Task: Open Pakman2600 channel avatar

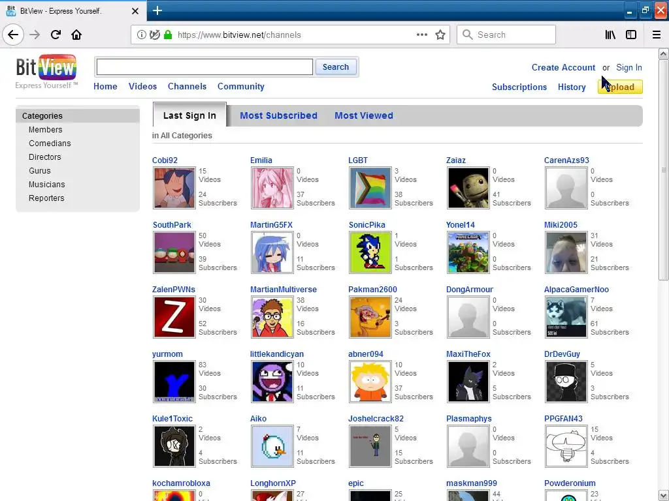Action: pyautogui.click(x=370, y=317)
